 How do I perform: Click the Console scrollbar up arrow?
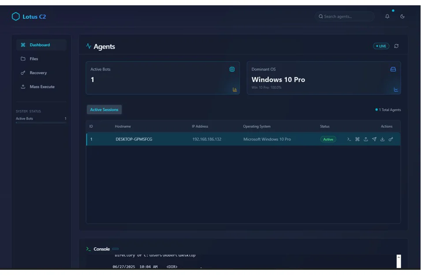pos(399,257)
